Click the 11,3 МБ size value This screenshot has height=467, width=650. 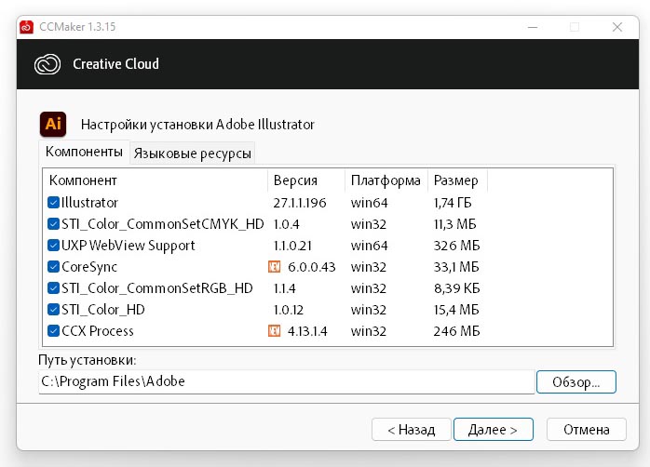[454, 224]
